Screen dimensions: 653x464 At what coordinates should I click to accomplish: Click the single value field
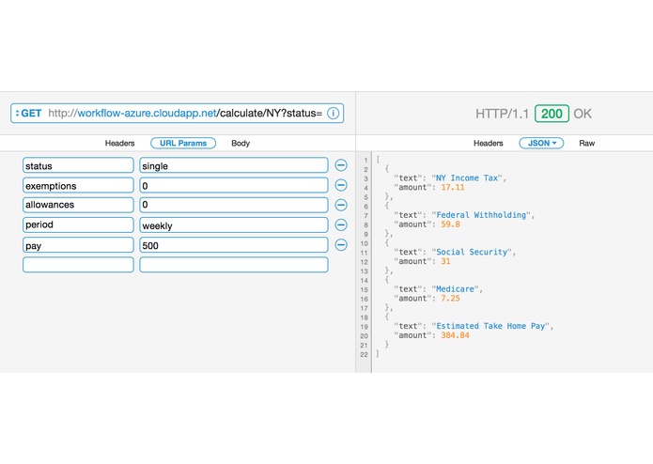234,165
